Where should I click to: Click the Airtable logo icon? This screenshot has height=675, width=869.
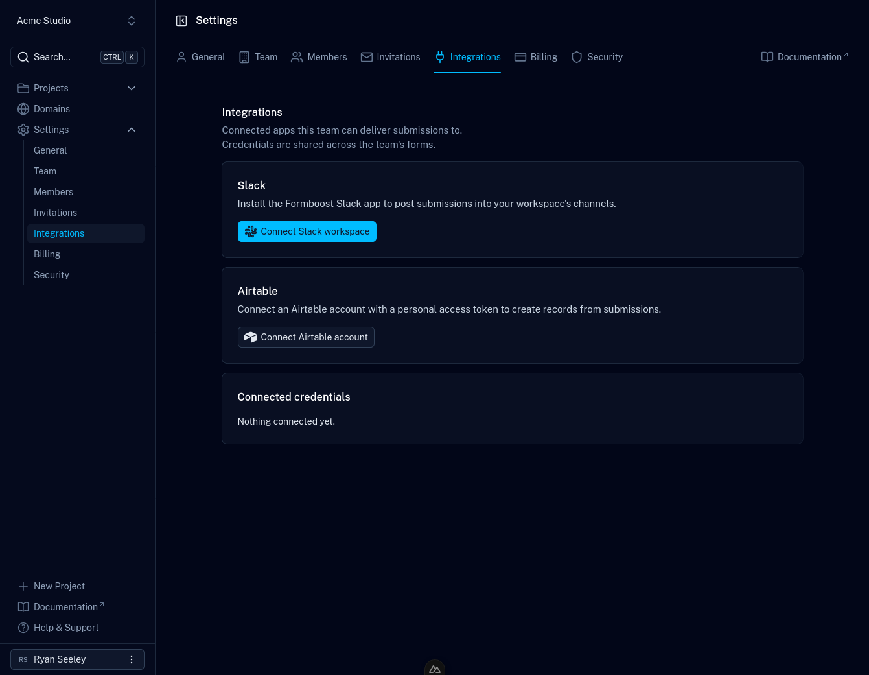click(251, 337)
